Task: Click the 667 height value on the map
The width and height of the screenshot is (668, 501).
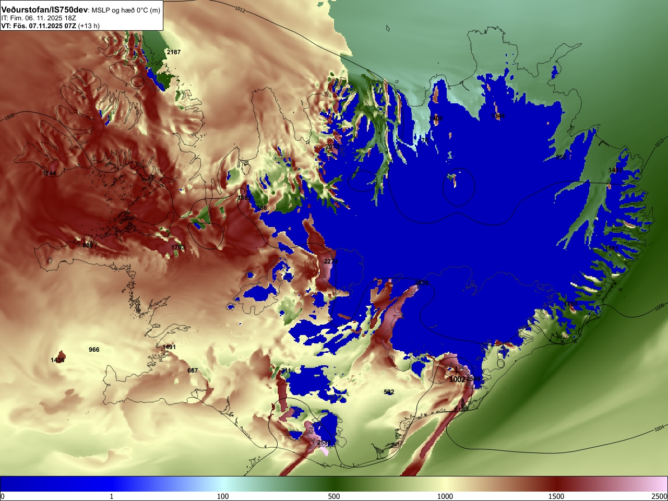Action: (x=193, y=371)
